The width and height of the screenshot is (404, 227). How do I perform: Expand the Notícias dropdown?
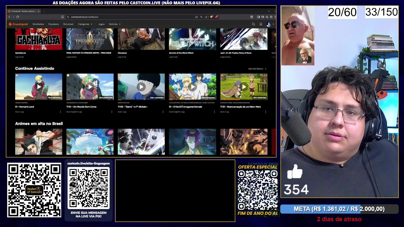[x=115, y=24]
